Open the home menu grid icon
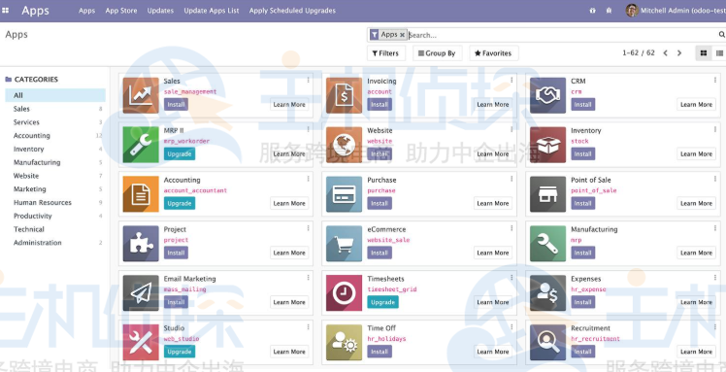Image resolution: width=726 pixels, height=372 pixels. pos(6,10)
